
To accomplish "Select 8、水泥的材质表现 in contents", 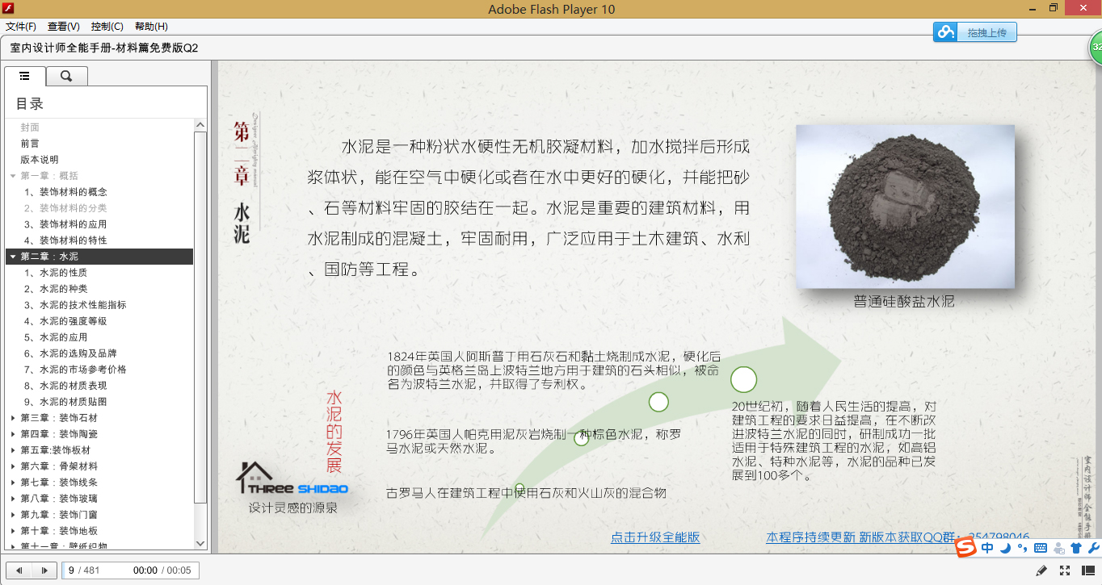I will tap(65, 386).
